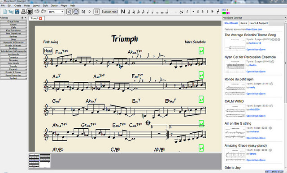Select voice 1 blue swatch
This screenshot has height=173, width=287.
[224, 10]
